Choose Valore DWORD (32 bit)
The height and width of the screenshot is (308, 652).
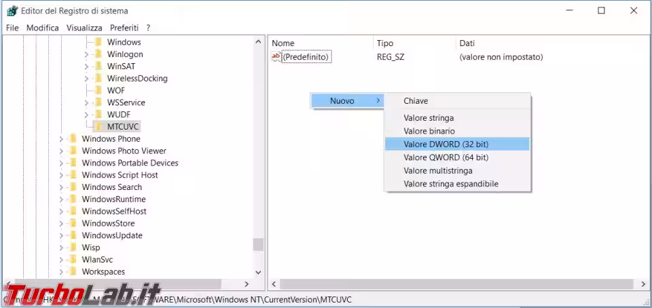click(x=457, y=145)
